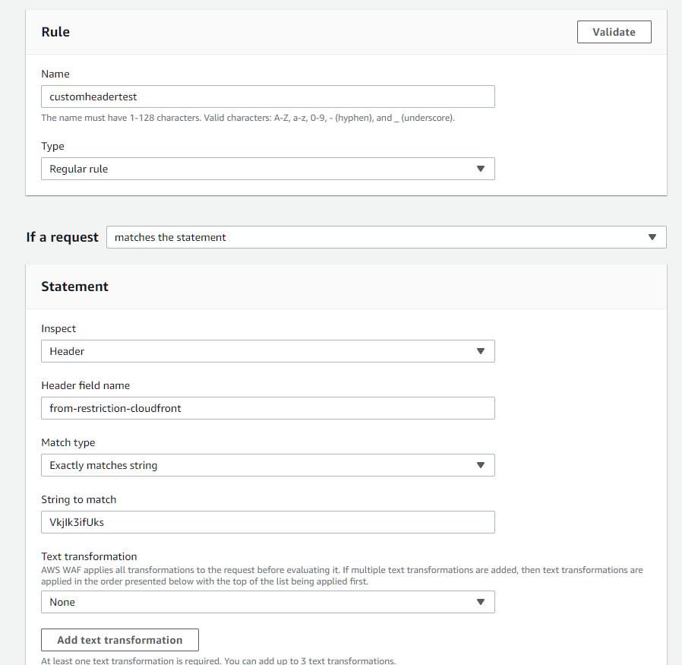The image size is (682, 665).
Task: Focus the String to match input box
Action: [x=267, y=522]
